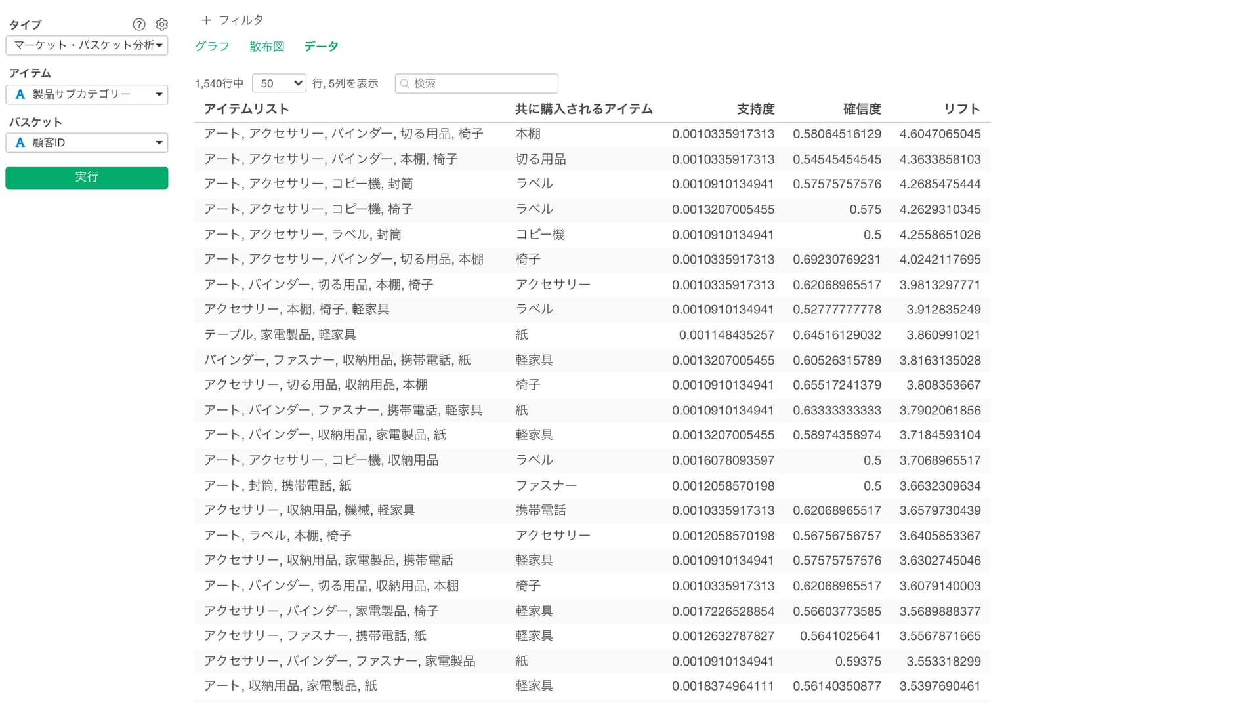This screenshot has height=703, width=1260.
Task: Expand the 製品サブカテゴリー item dropdown
Action: [158, 94]
